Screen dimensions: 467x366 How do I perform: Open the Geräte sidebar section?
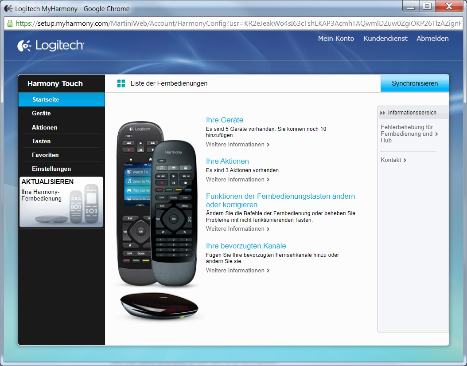coord(41,114)
